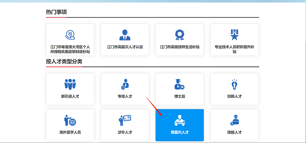
Task: Click the 按人才类型分类 section heading
Action: click(x=64, y=62)
